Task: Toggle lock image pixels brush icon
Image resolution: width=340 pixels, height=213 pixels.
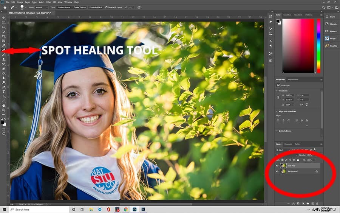Action: click(x=286, y=160)
